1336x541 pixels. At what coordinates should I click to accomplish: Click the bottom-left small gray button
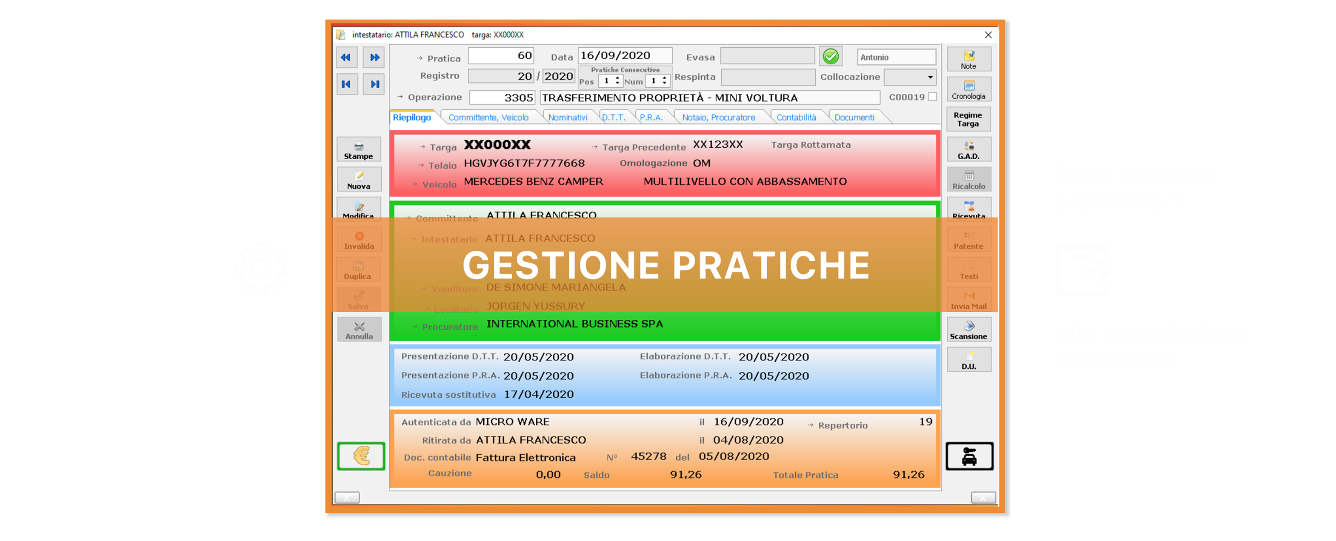[x=347, y=498]
